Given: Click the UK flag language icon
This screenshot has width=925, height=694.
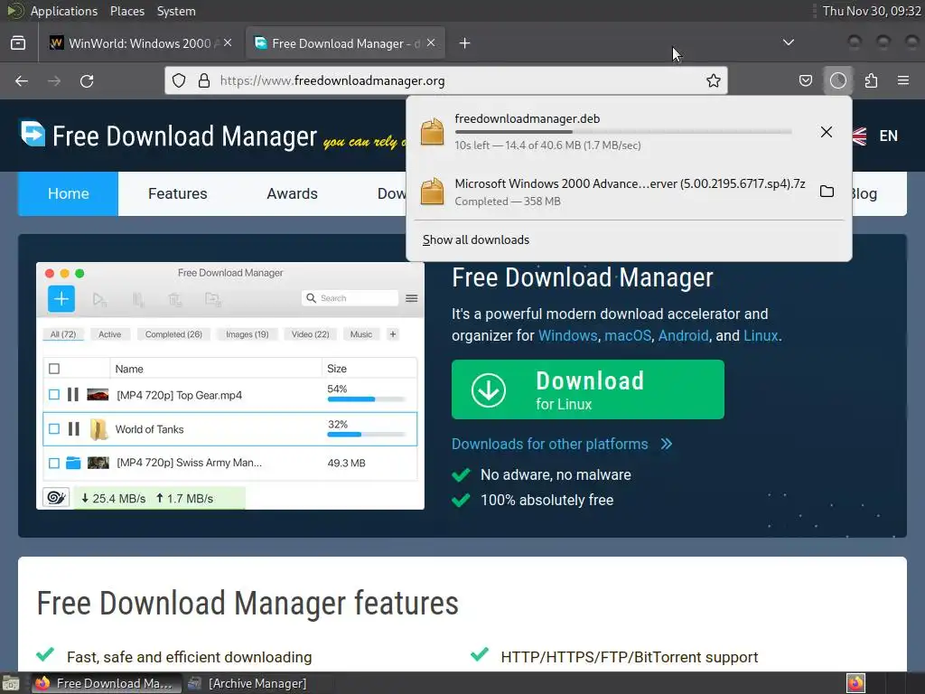Looking at the screenshot, I should tap(860, 136).
